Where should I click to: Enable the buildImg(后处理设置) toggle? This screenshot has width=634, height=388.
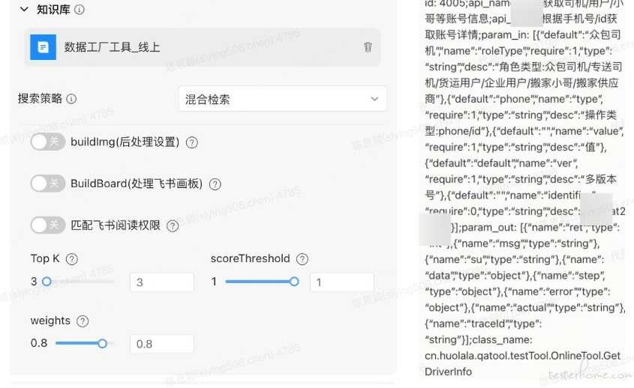click(x=47, y=142)
